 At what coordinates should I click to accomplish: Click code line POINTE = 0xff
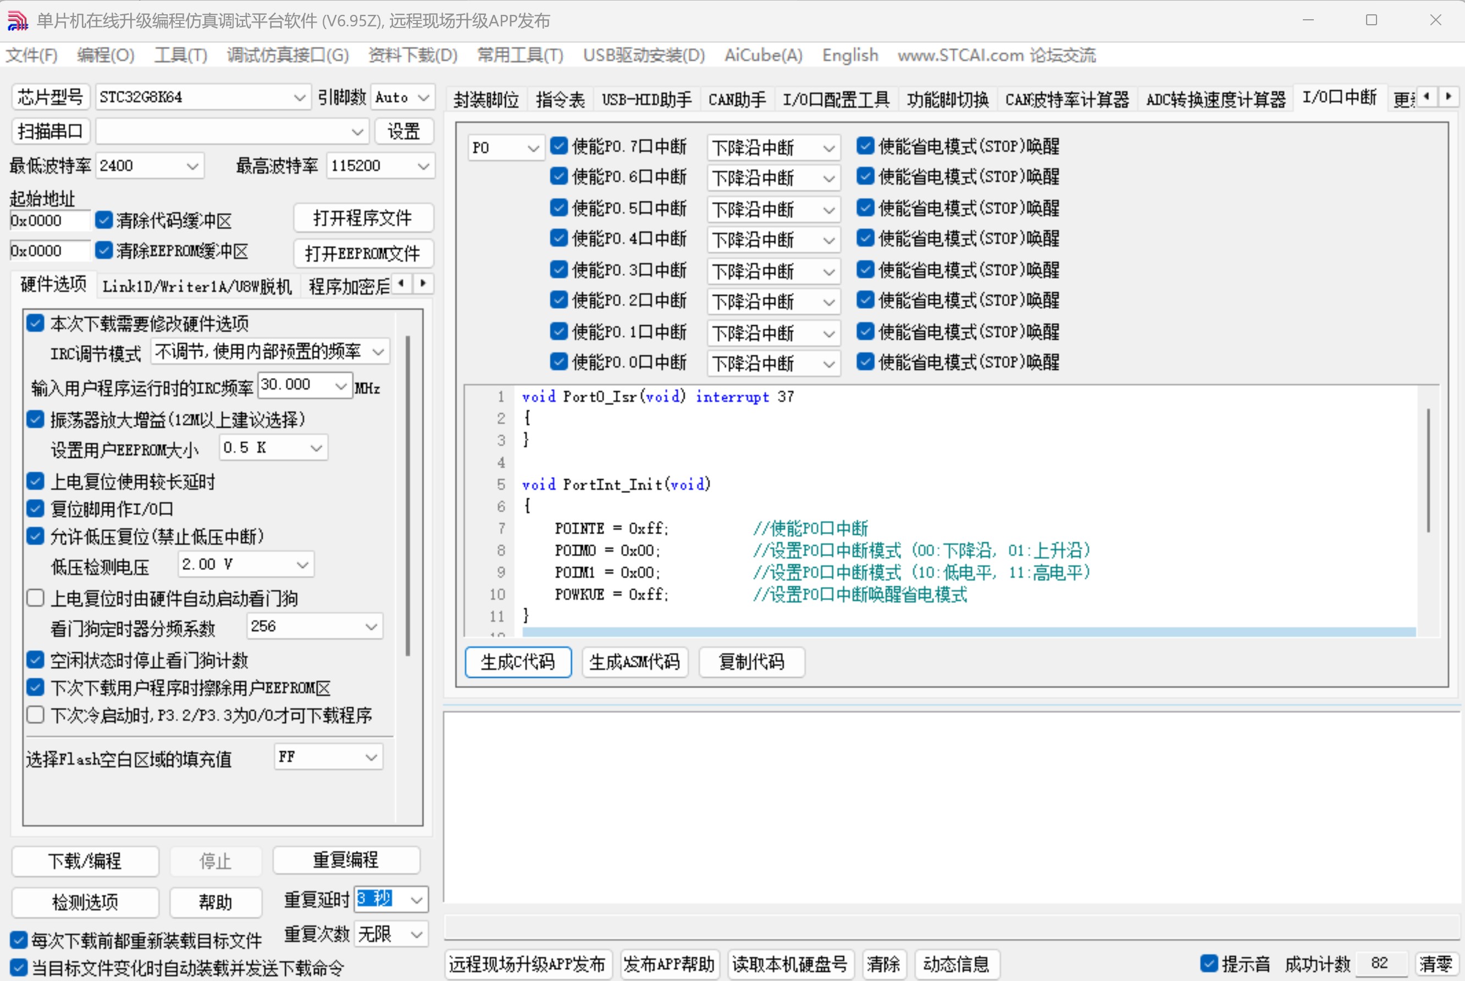pyautogui.click(x=611, y=529)
